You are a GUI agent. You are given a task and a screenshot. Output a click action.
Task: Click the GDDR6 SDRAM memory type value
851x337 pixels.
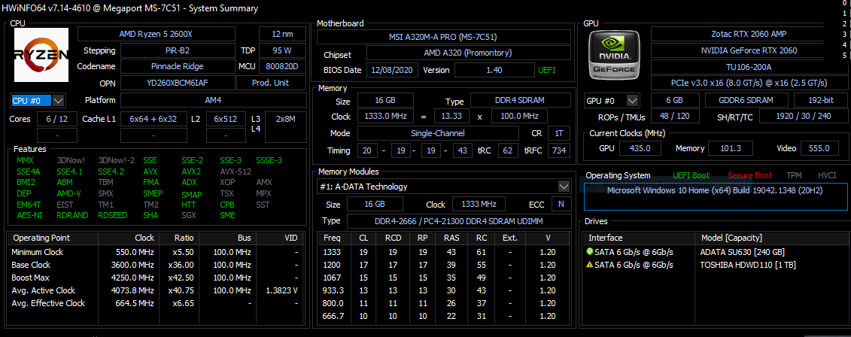point(747,100)
